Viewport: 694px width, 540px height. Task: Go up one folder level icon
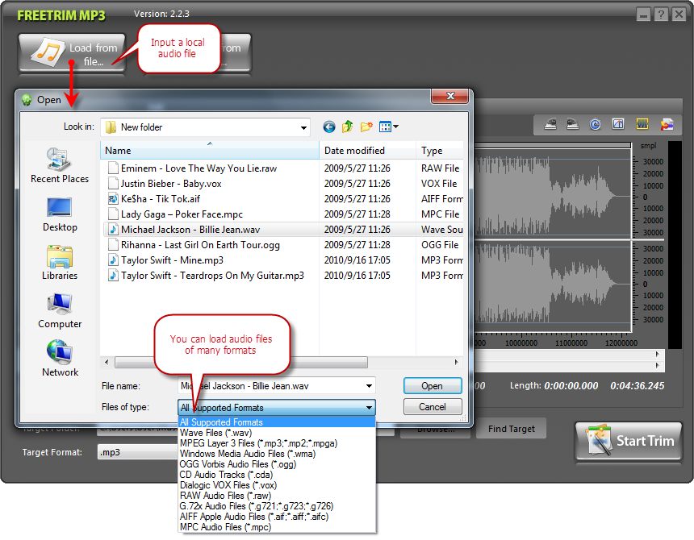348,127
